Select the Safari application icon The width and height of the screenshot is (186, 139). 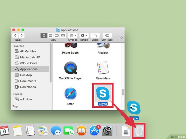[x=70, y=94]
